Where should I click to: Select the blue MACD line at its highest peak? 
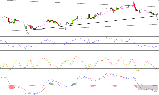tap(109, 73)
